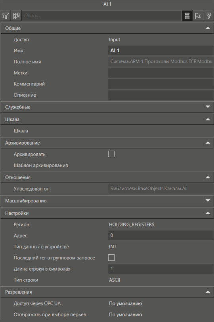Toggle alphabetical sort filter icon

(5, 15)
